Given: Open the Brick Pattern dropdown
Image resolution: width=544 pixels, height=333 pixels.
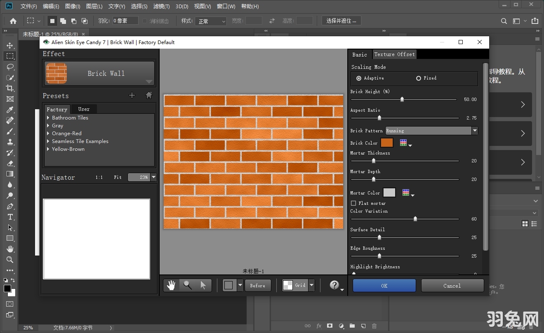Looking at the screenshot, I should point(474,131).
